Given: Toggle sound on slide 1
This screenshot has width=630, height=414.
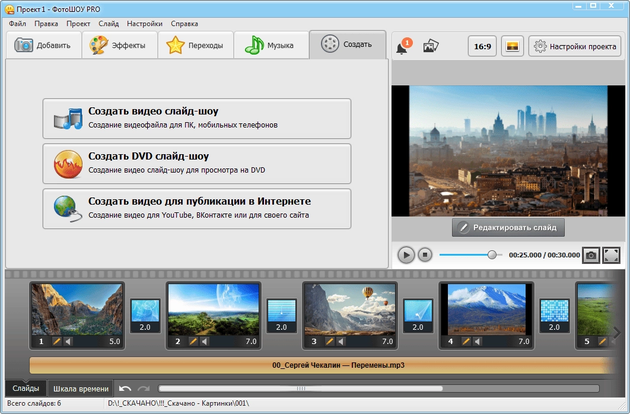Looking at the screenshot, I should pyautogui.click(x=68, y=341).
